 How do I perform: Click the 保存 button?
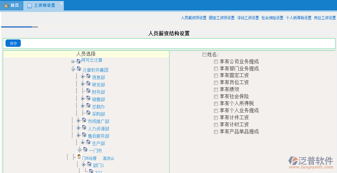pyautogui.click(x=13, y=44)
